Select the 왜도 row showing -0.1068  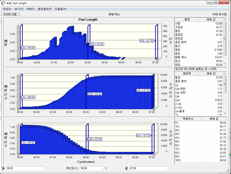[199, 50]
